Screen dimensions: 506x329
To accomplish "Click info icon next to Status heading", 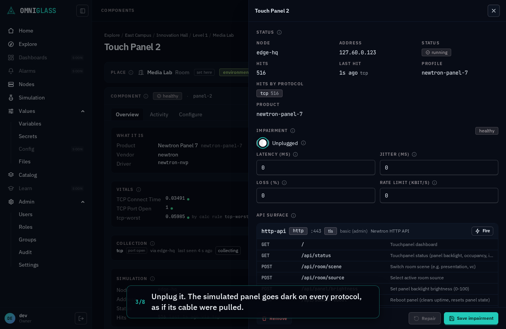I will coord(279,33).
